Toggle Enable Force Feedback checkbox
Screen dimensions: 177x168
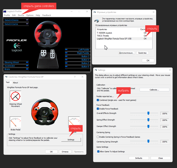[x=98, y=109]
